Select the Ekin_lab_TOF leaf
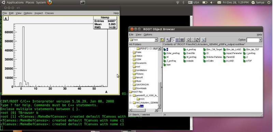Screen dimensions: 273x132 (x=251, y=50)
